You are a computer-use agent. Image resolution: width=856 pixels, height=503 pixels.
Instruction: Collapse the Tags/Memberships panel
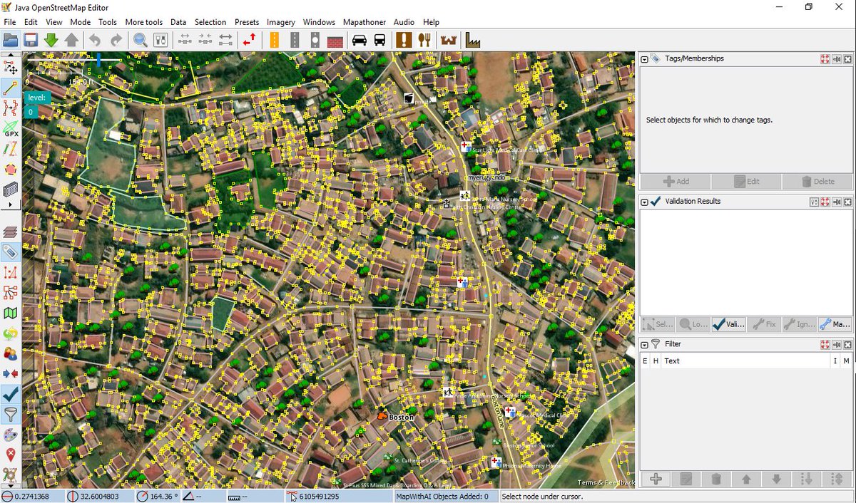click(644, 59)
